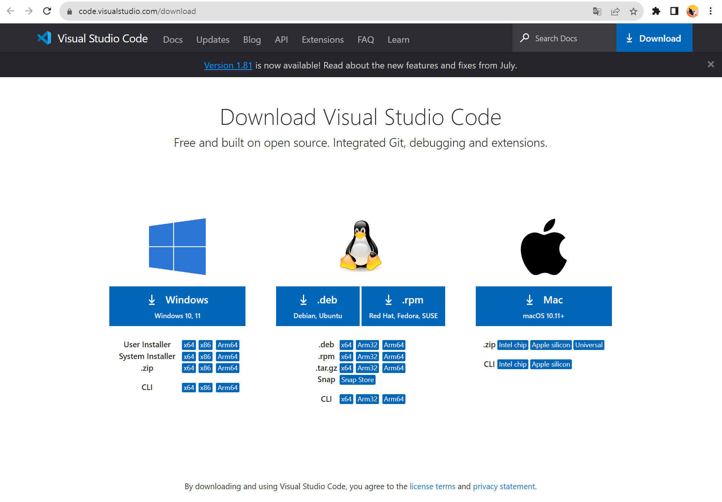722x502 pixels.
Task: Bookmark the page with the star icon
Action: 633,11
